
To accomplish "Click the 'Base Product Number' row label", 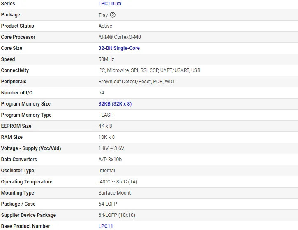I will click(25, 226).
